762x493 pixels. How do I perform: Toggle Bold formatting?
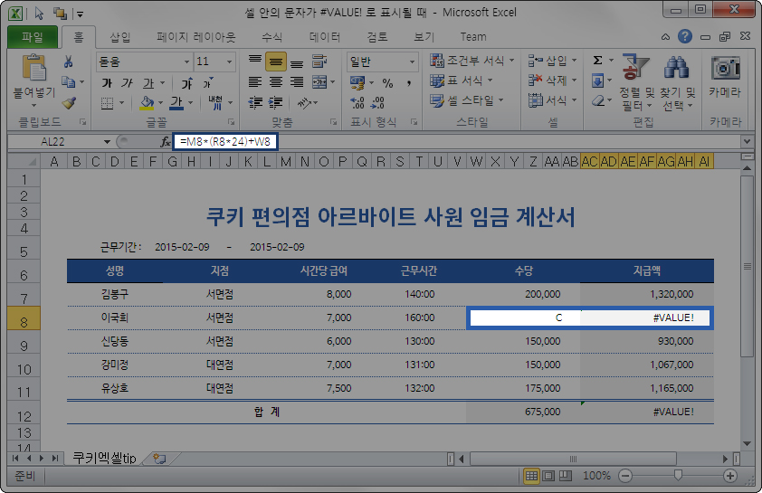point(107,83)
